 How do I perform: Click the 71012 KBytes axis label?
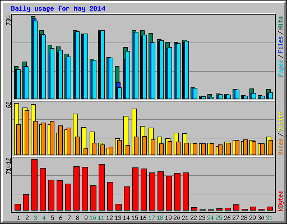(x=8, y=166)
